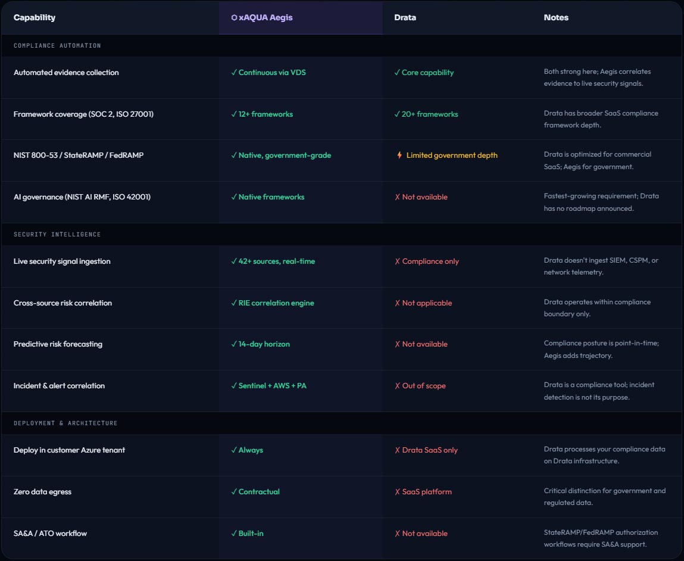The image size is (684, 561).
Task: Click note: Drata is a compliance tool; incident detection
Action: (x=599, y=391)
